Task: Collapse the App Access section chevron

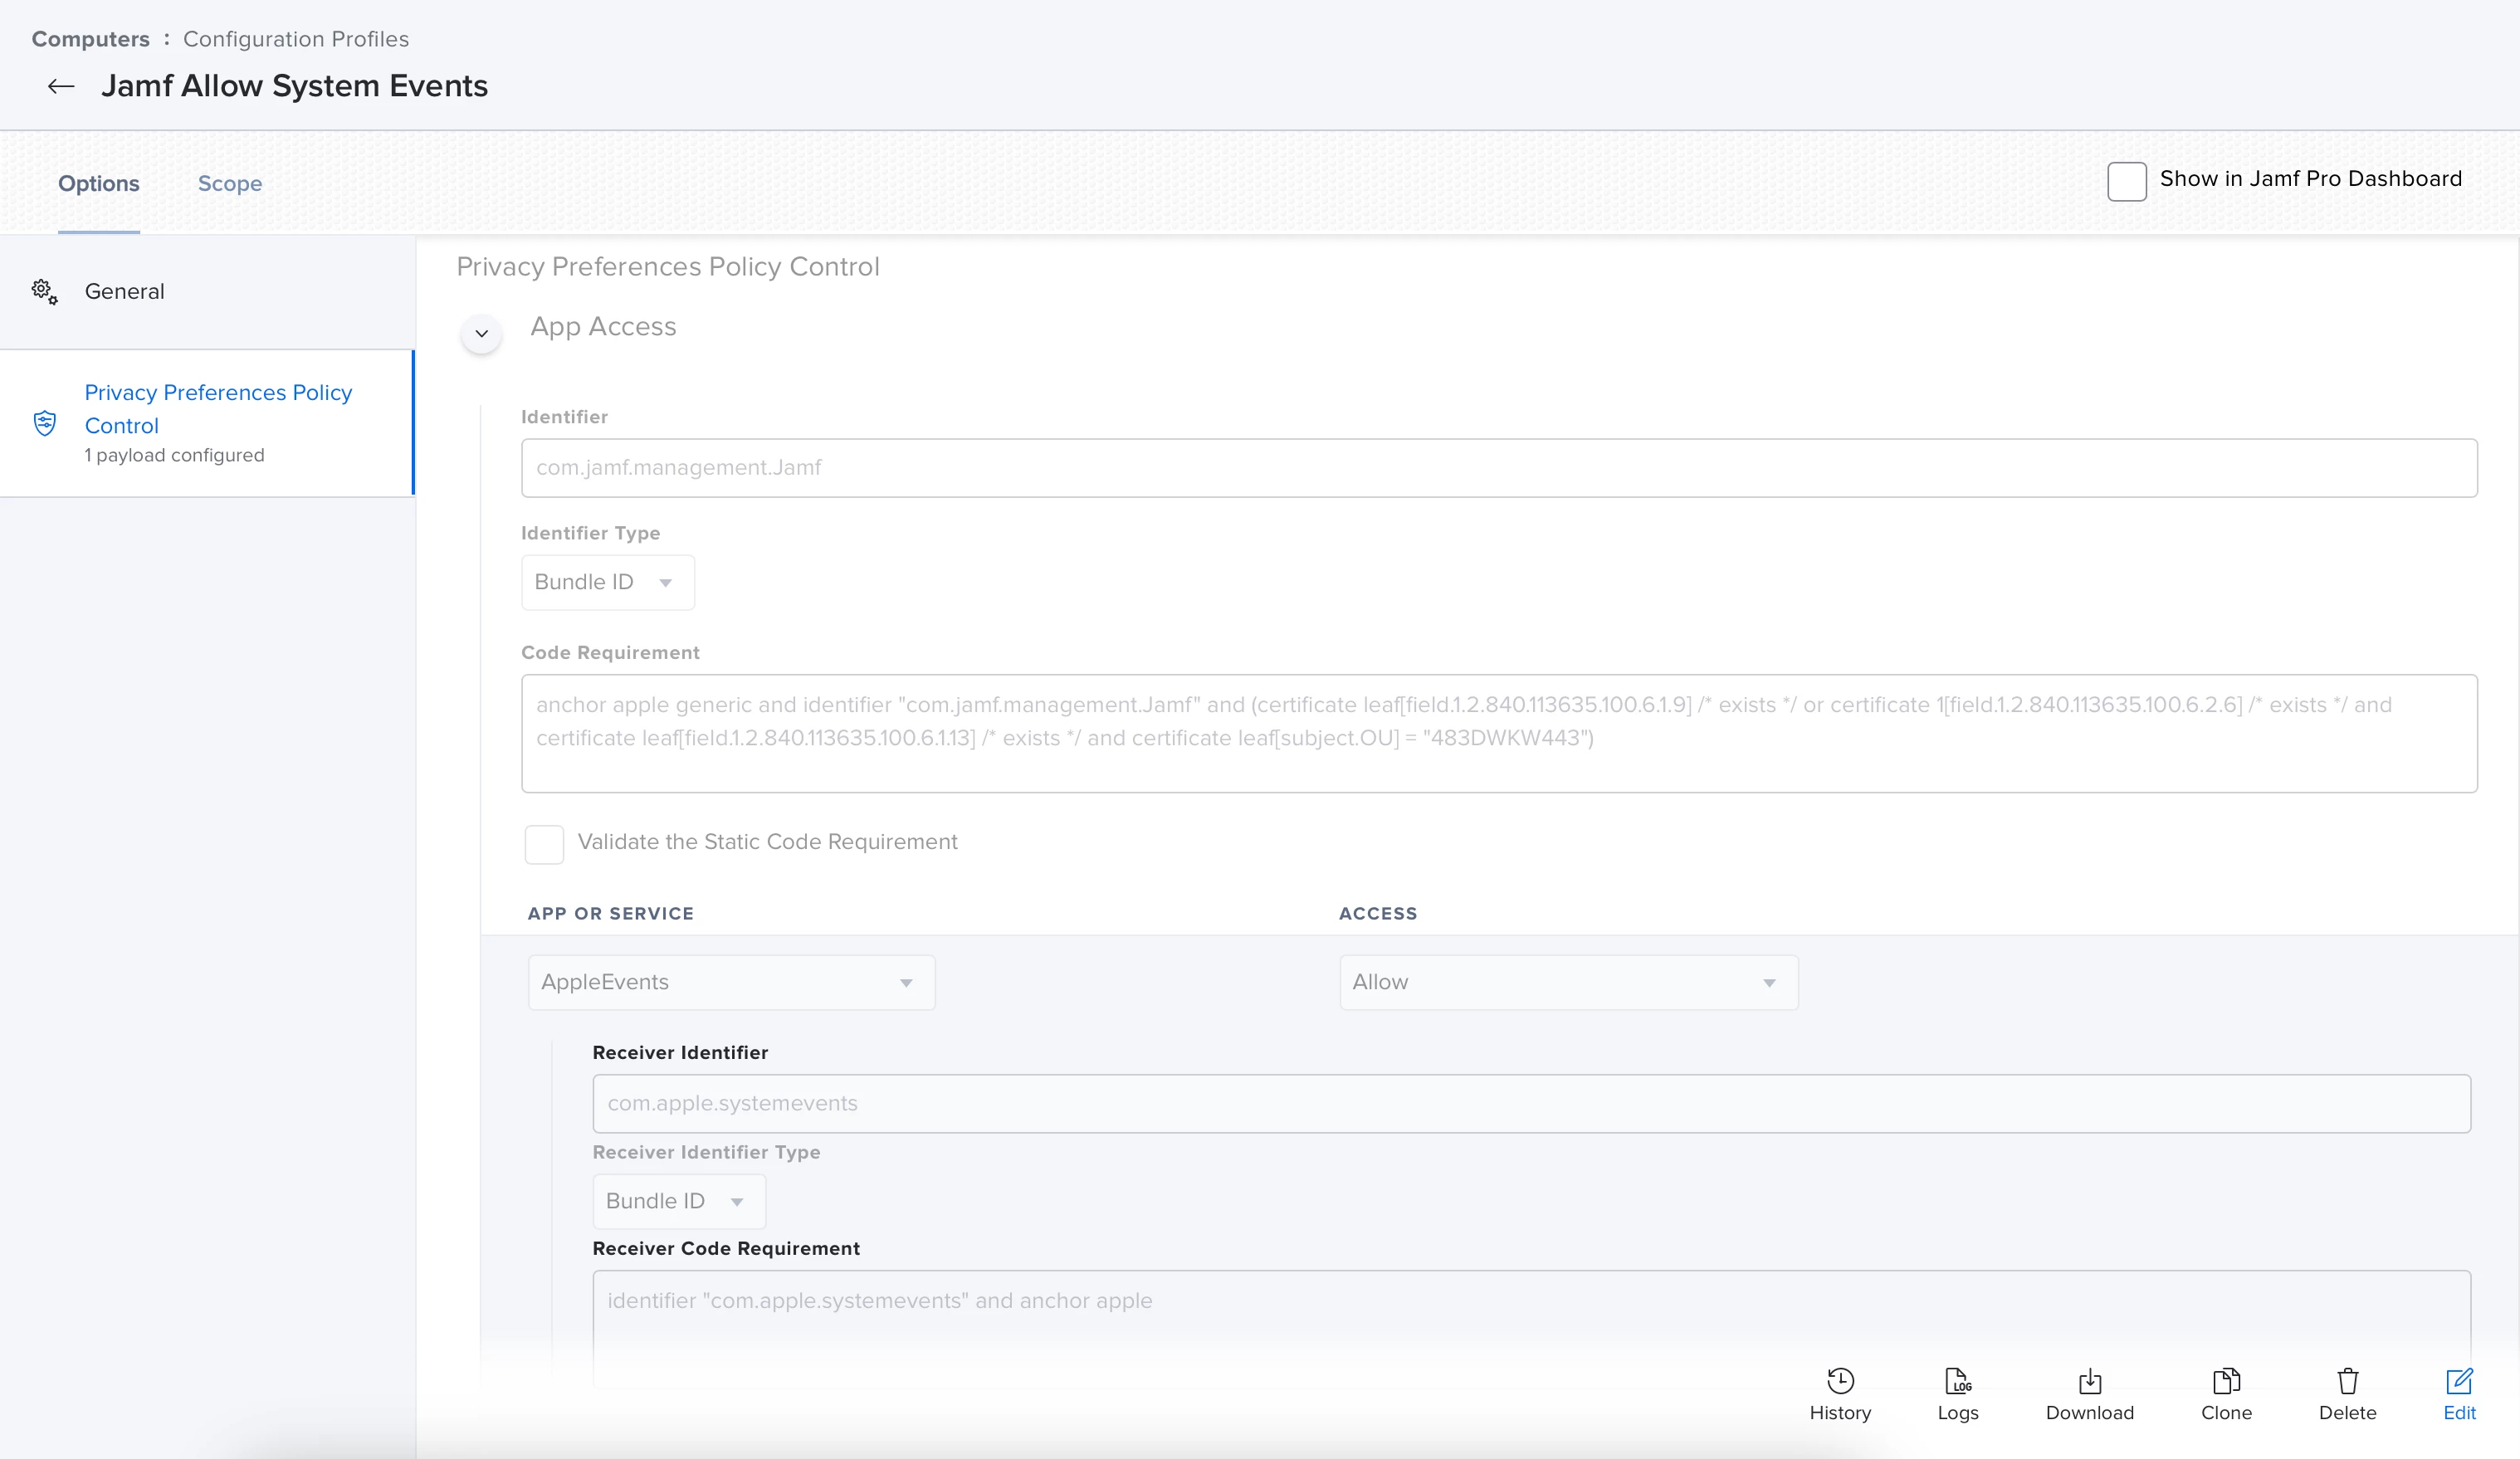Action: pyautogui.click(x=481, y=333)
